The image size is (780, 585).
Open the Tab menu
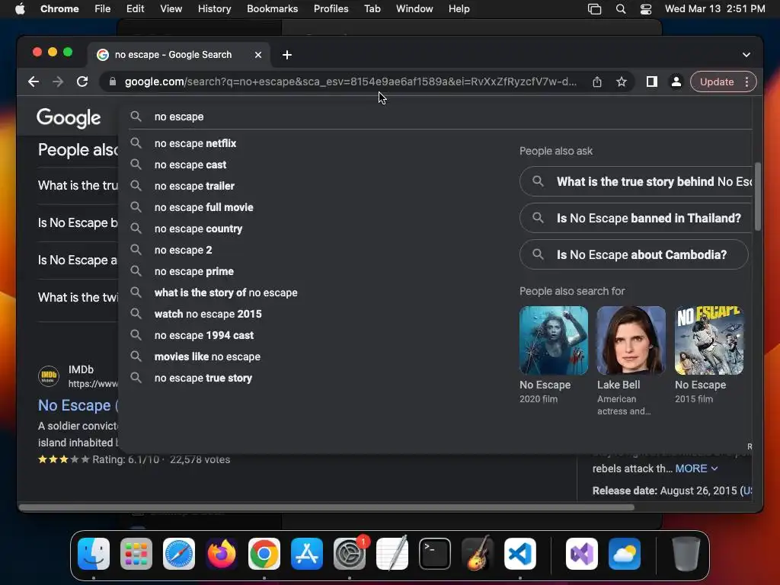click(x=372, y=9)
